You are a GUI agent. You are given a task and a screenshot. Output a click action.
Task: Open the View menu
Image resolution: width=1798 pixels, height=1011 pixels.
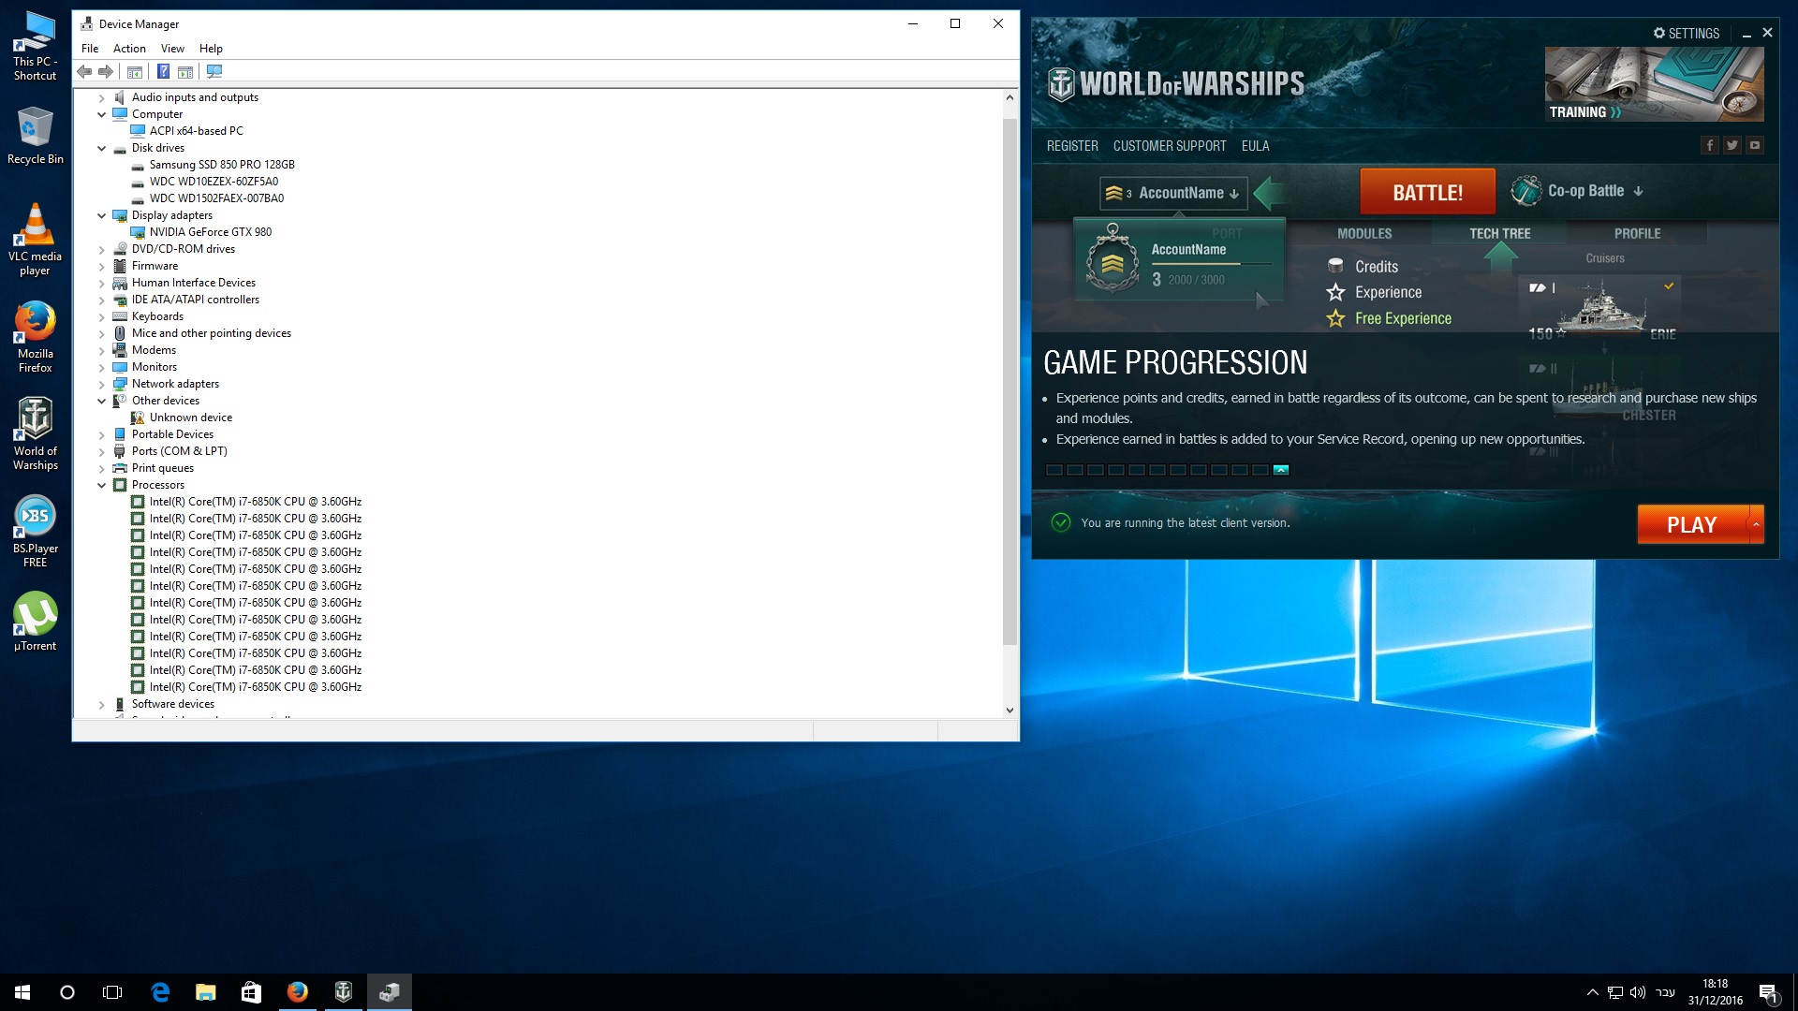point(172,49)
